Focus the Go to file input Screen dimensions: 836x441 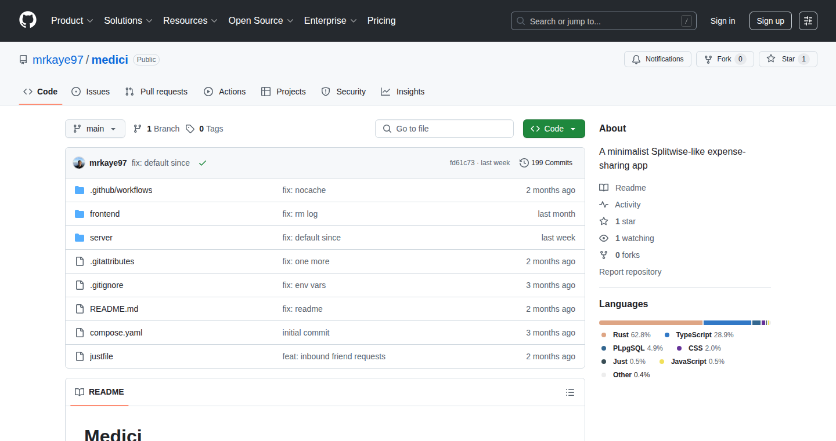[444, 129]
